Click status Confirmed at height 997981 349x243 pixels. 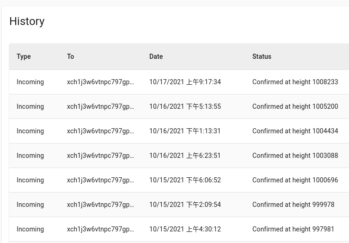coord(293,229)
